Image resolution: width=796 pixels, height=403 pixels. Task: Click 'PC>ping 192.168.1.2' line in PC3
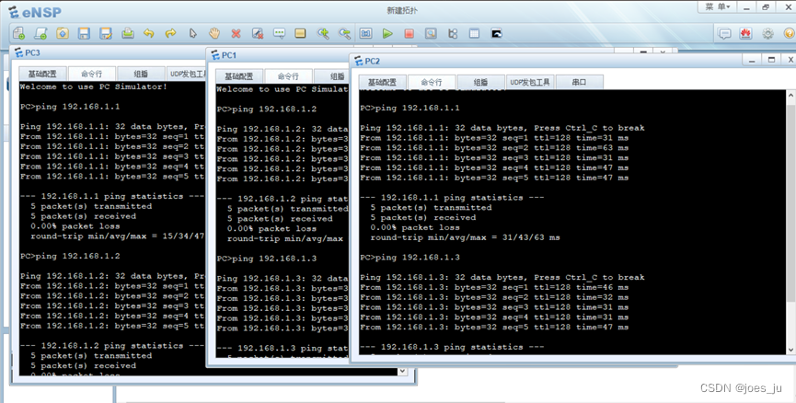(70, 256)
